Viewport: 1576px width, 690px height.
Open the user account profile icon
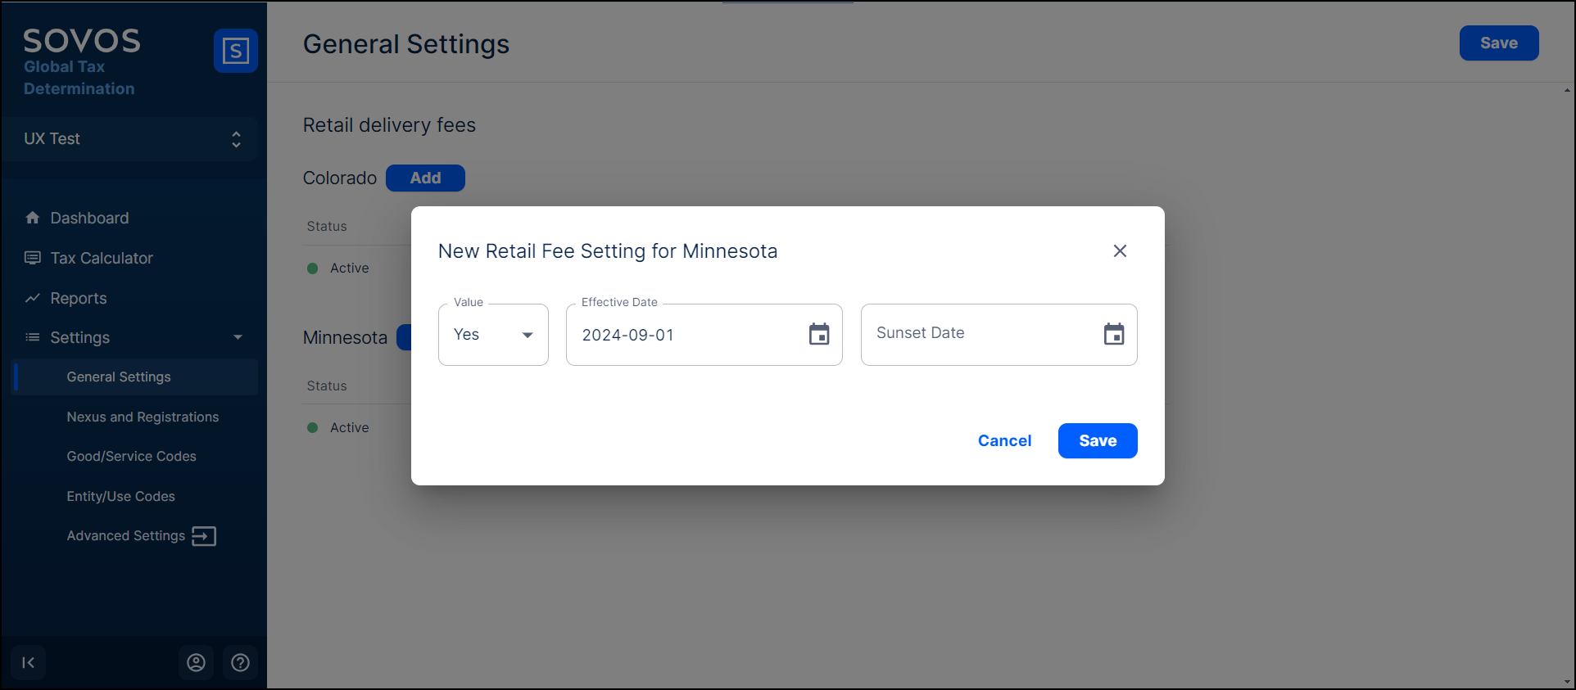196,663
